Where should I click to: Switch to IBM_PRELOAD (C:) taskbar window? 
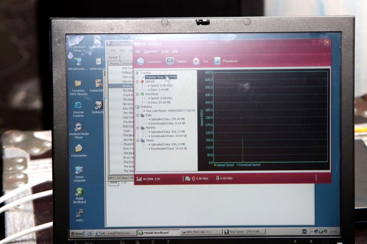click(x=201, y=232)
